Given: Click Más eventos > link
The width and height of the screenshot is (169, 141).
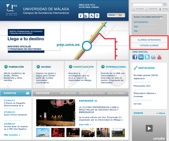Looking at the screenshot, I should coord(12,135).
